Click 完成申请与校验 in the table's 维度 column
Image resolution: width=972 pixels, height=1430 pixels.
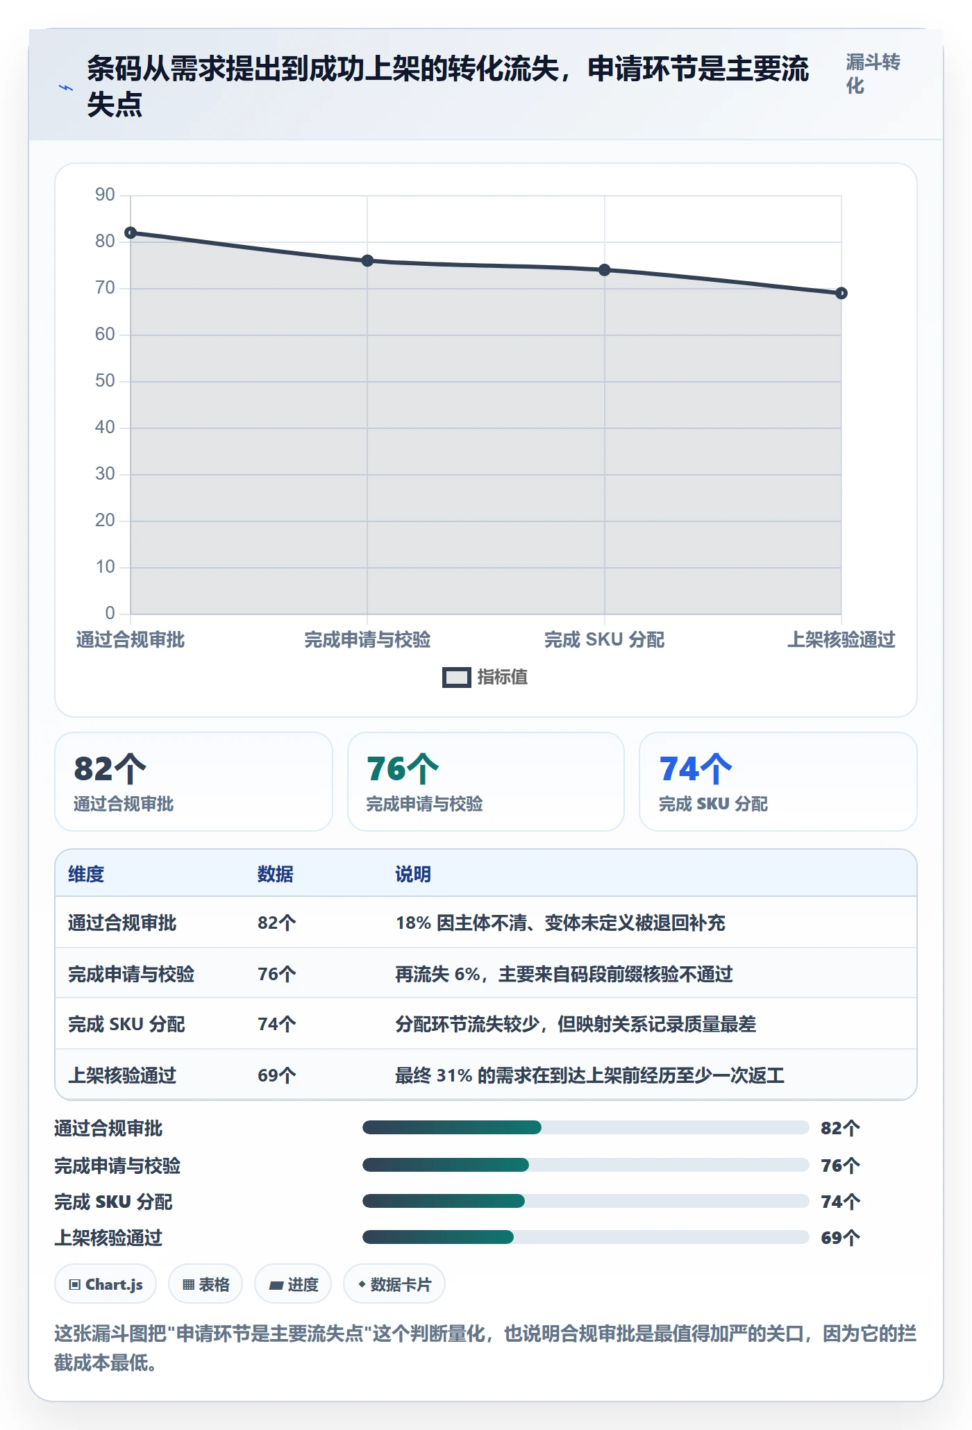[131, 974]
